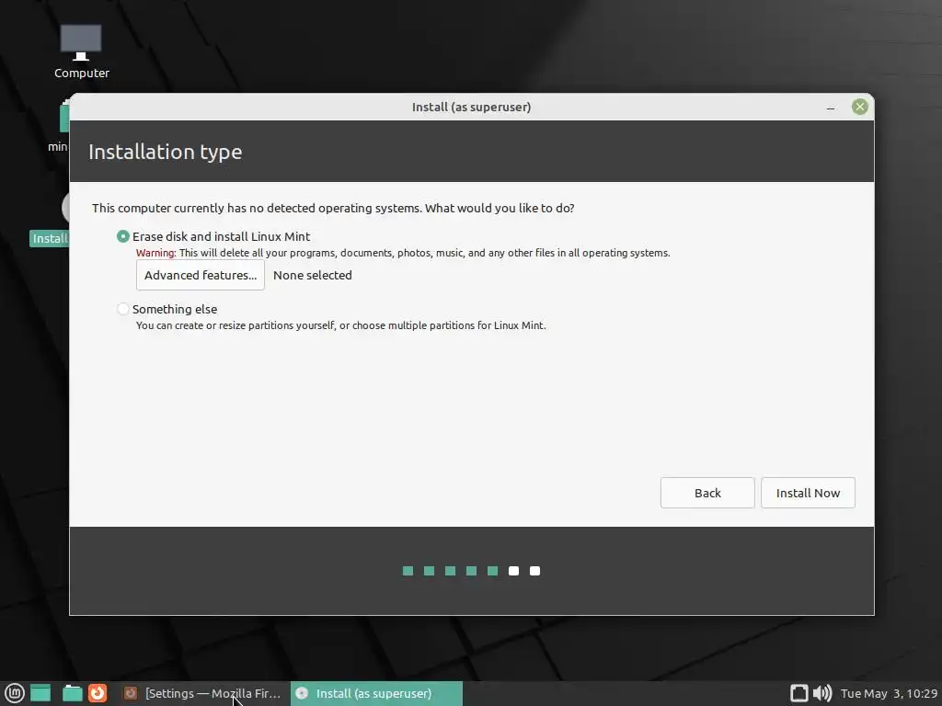Screen dimensions: 942x706
Task: Click the Install Now button
Action: pyautogui.click(x=808, y=493)
